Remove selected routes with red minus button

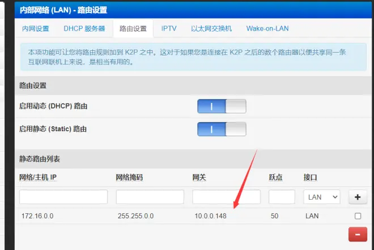pos(358,234)
